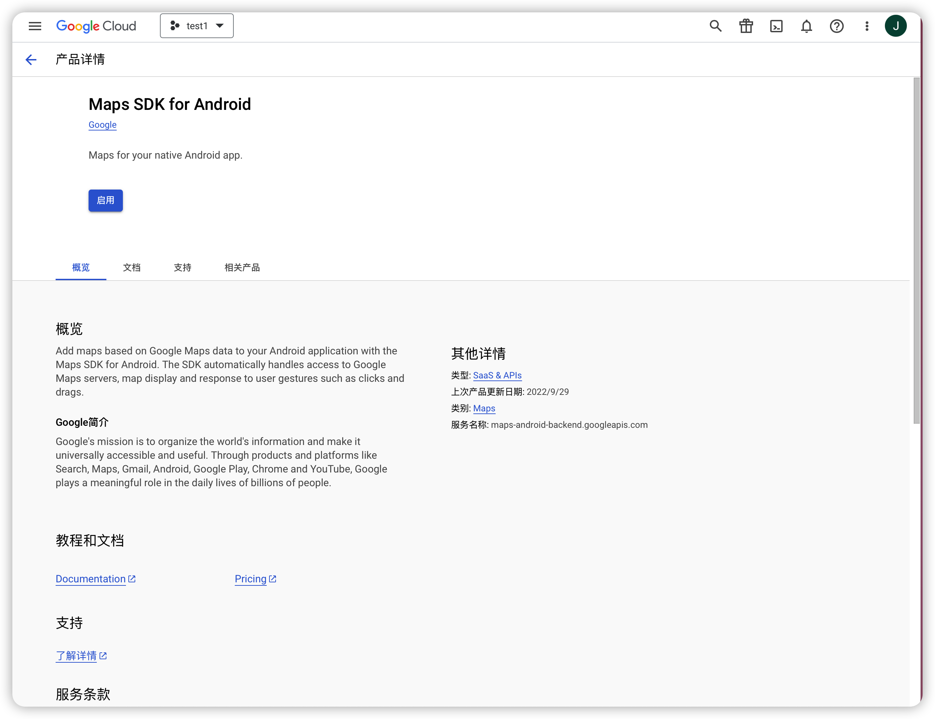
Task: Select the 相关产品 tab
Action: (242, 267)
